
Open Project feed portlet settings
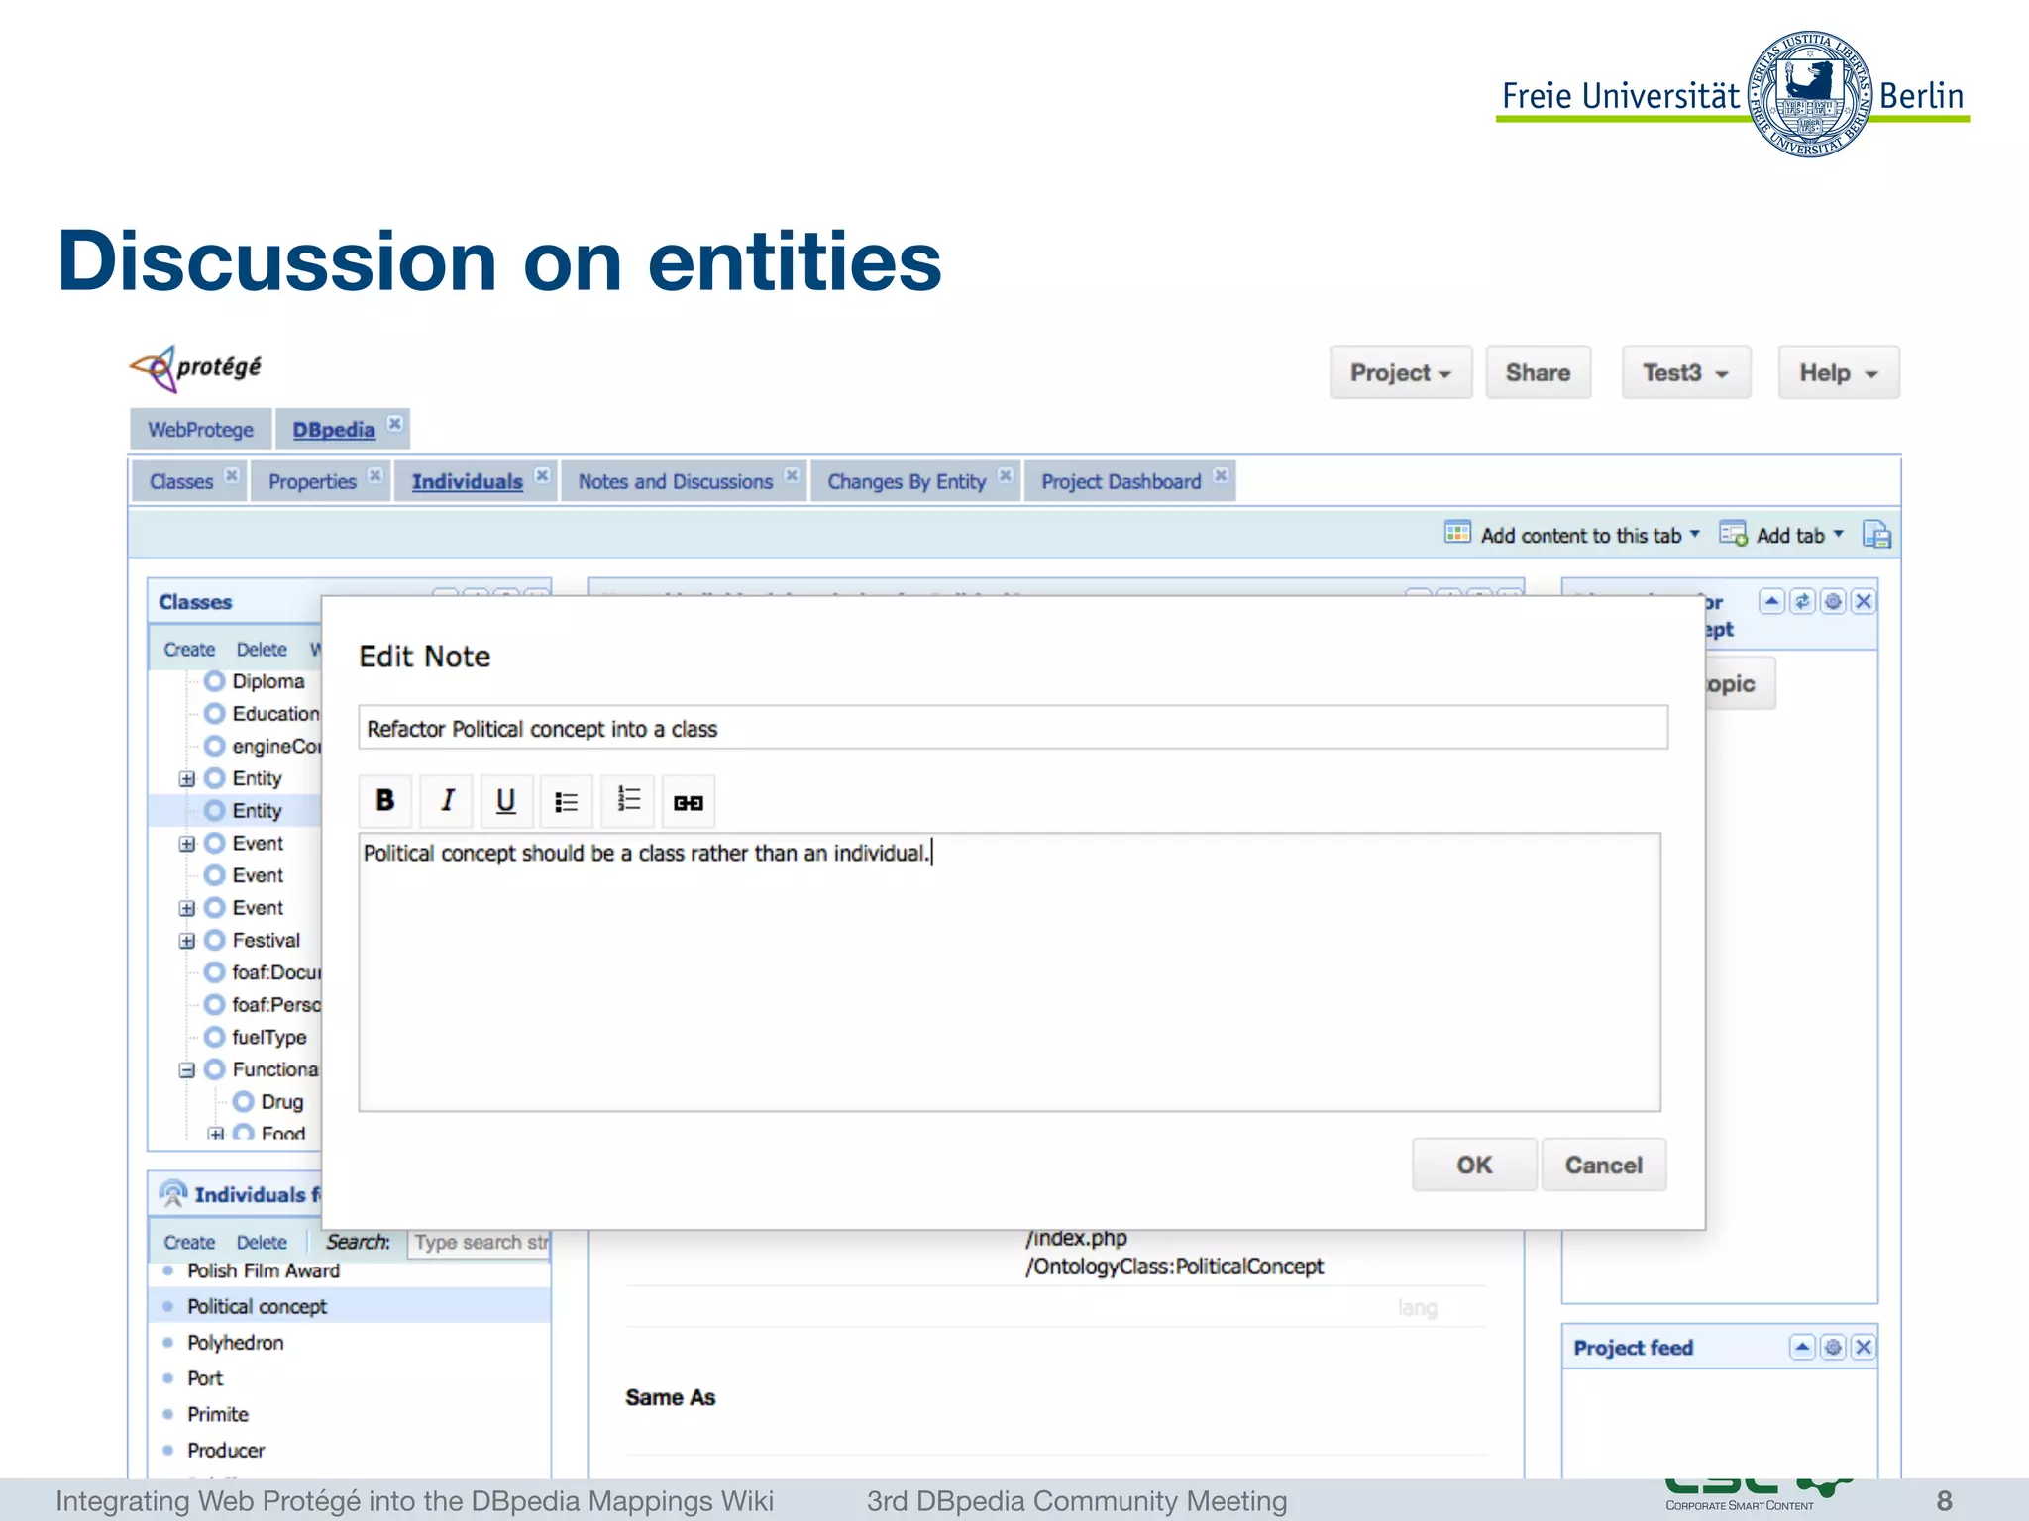[x=1833, y=1347]
